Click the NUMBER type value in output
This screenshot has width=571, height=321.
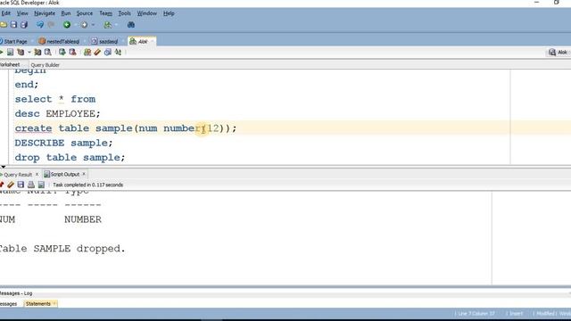point(83,219)
